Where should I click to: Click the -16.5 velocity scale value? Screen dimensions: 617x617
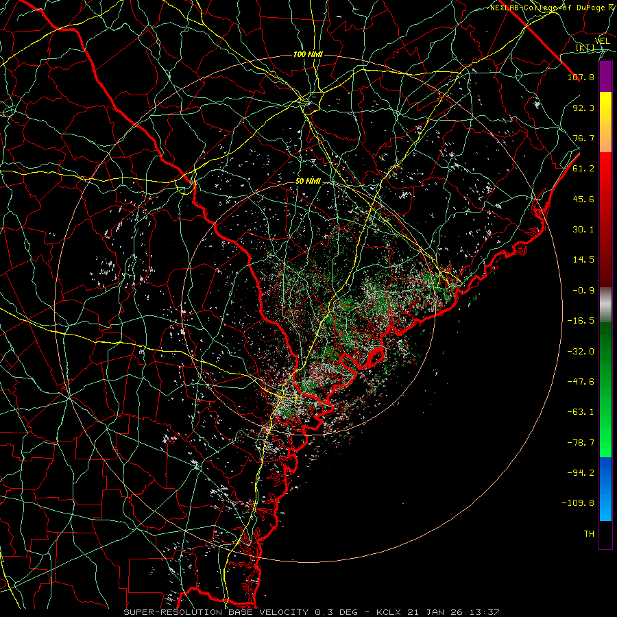pos(581,321)
